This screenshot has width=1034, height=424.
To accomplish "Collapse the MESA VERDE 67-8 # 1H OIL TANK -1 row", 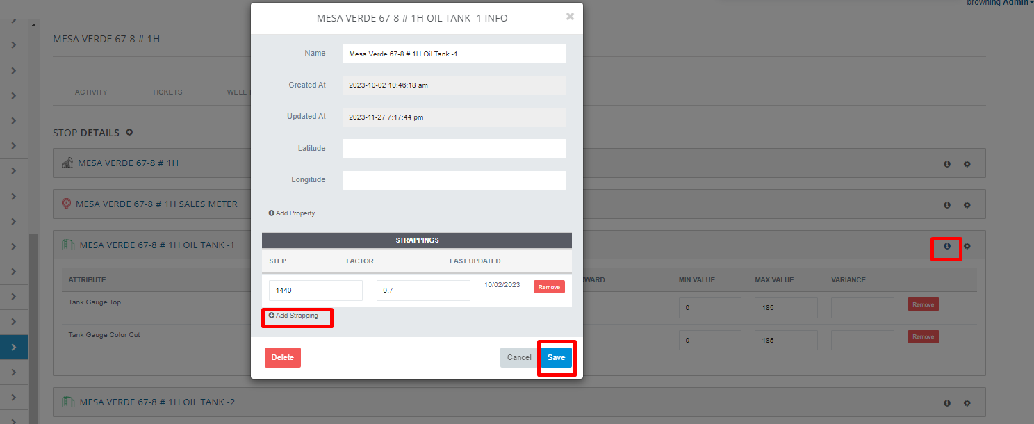I will pyautogui.click(x=157, y=245).
